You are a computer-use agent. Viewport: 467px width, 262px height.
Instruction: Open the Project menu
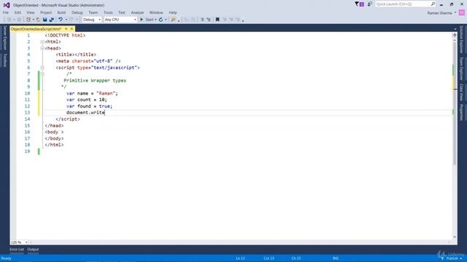point(45,12)
